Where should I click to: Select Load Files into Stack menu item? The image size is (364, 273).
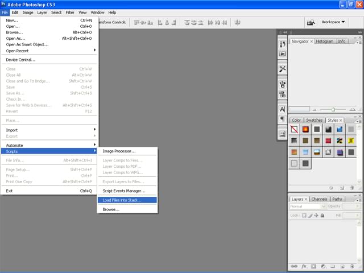(x=127, y=200)
